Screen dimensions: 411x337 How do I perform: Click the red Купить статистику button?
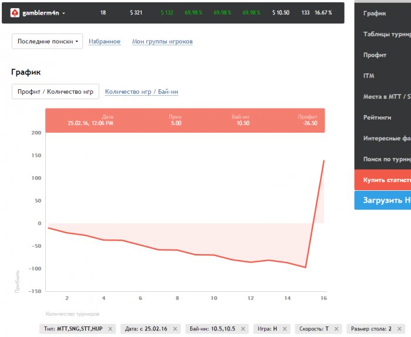coord(383,180)
